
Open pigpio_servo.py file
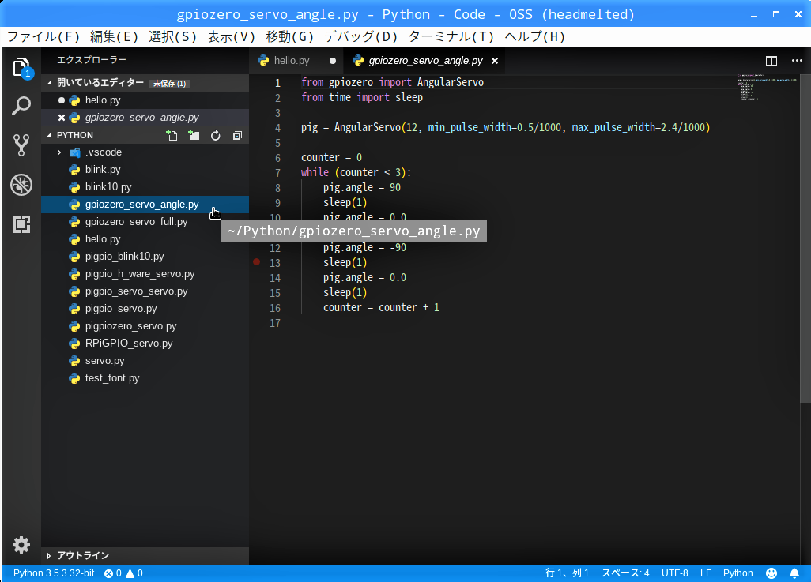[145, 309]
